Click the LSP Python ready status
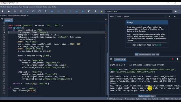The height and width of the screenshot is (102, 181). click(x=115, y=99)
